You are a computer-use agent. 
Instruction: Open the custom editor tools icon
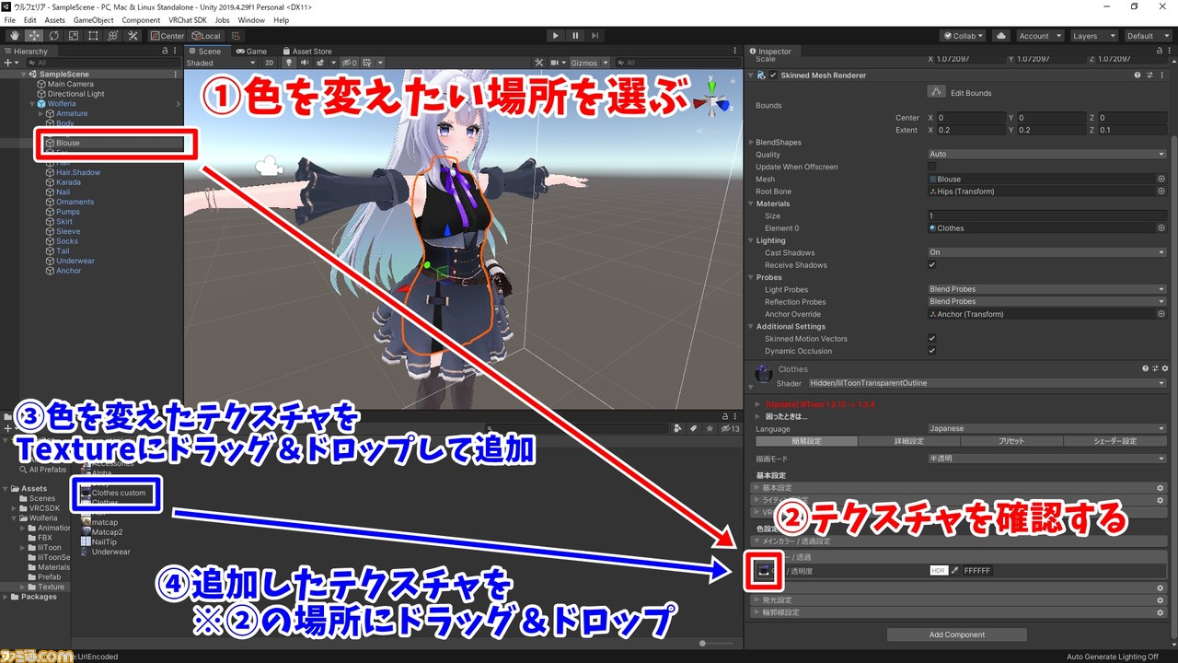(x=133, y=36)
